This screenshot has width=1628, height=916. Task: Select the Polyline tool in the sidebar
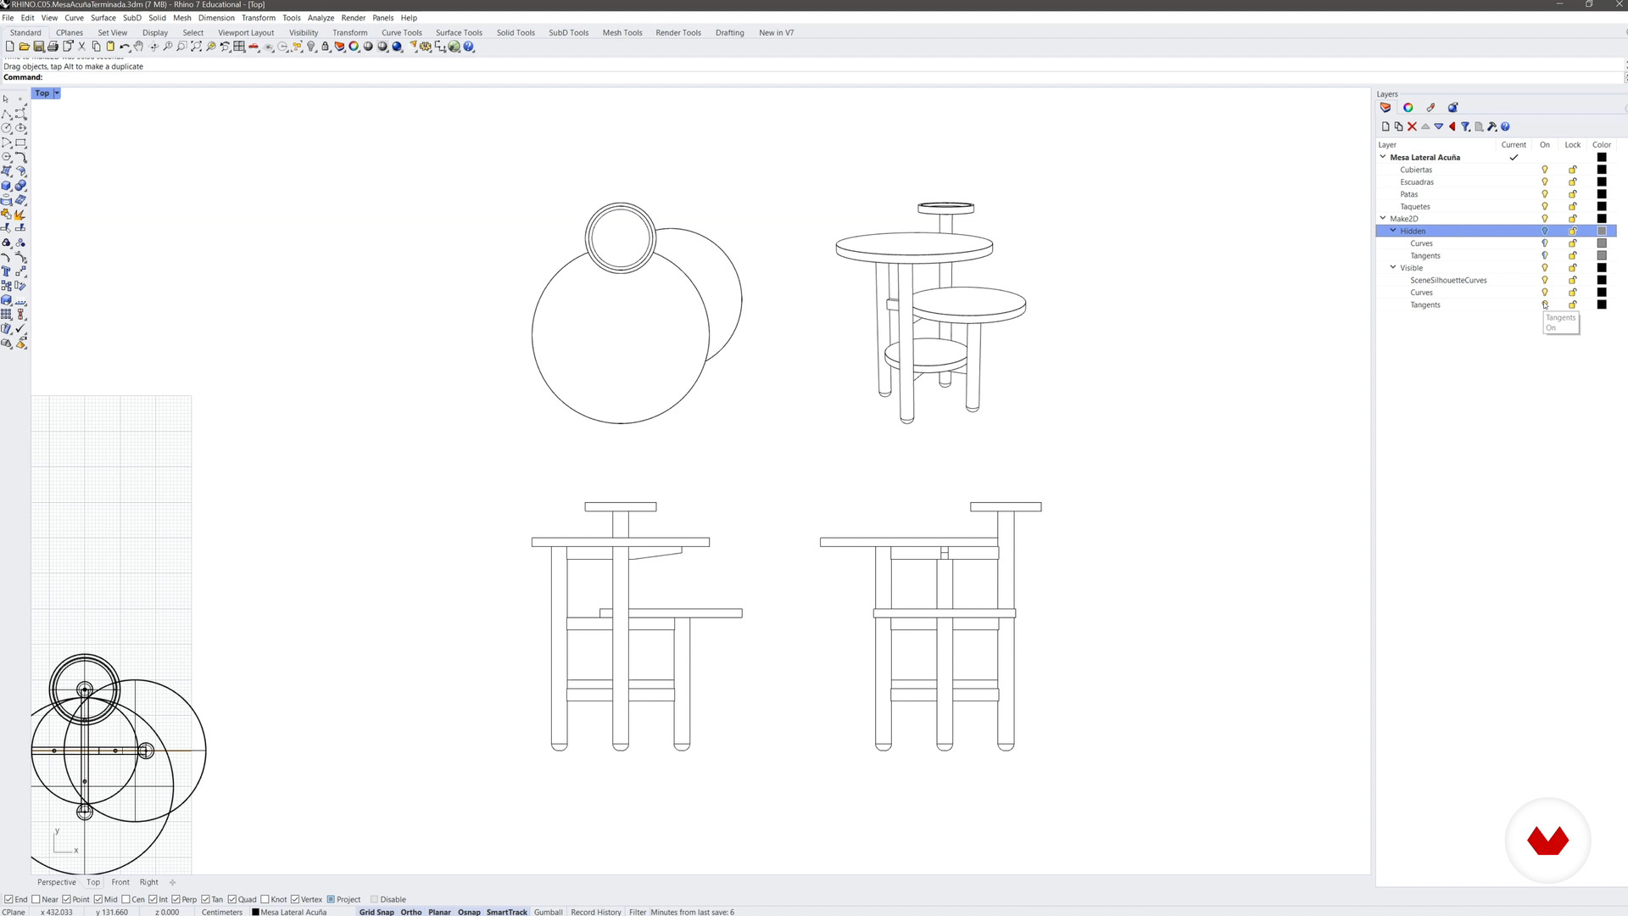click(x=7, y=115)
